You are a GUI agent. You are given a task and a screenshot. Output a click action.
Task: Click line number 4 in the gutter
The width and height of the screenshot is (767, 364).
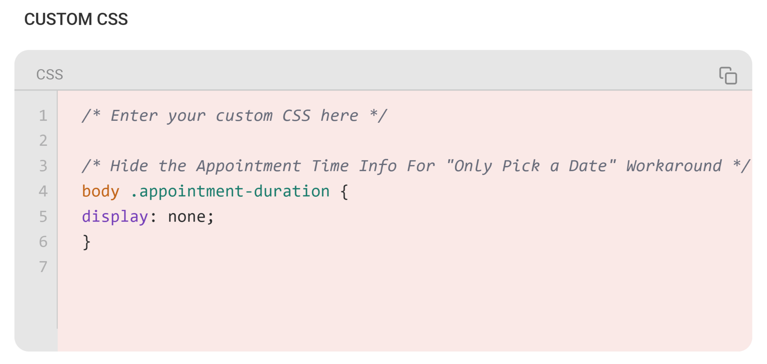pos(43,192)
